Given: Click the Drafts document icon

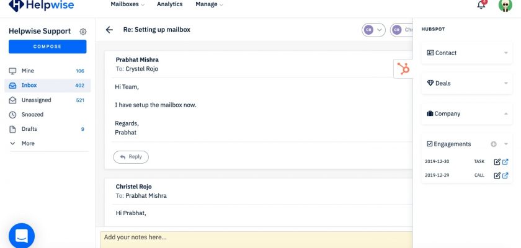Looking at the screenshot, I should coord(12,129).
